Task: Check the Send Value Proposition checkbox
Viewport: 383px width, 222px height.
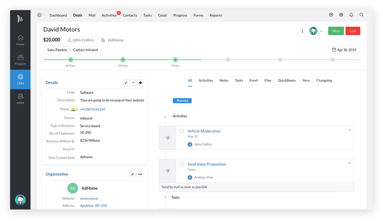Action: pos(182,164)
